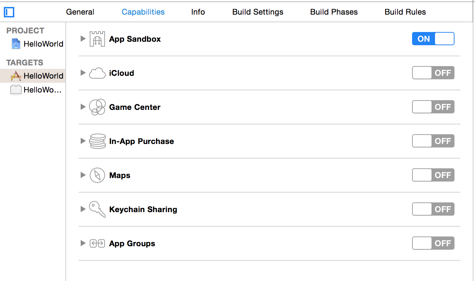The width and height of the screenshot is (475, 281).
Task: Click the Maps compass icon
Action: [x=97, y=175]
